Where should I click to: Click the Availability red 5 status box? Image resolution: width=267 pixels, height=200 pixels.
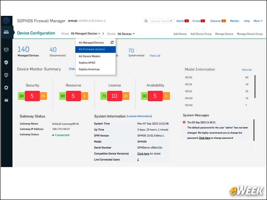[155, 96]
